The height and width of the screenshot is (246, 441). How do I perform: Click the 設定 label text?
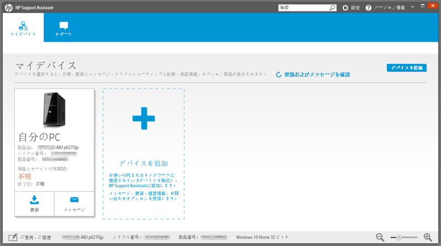click(x=355, y=8)
